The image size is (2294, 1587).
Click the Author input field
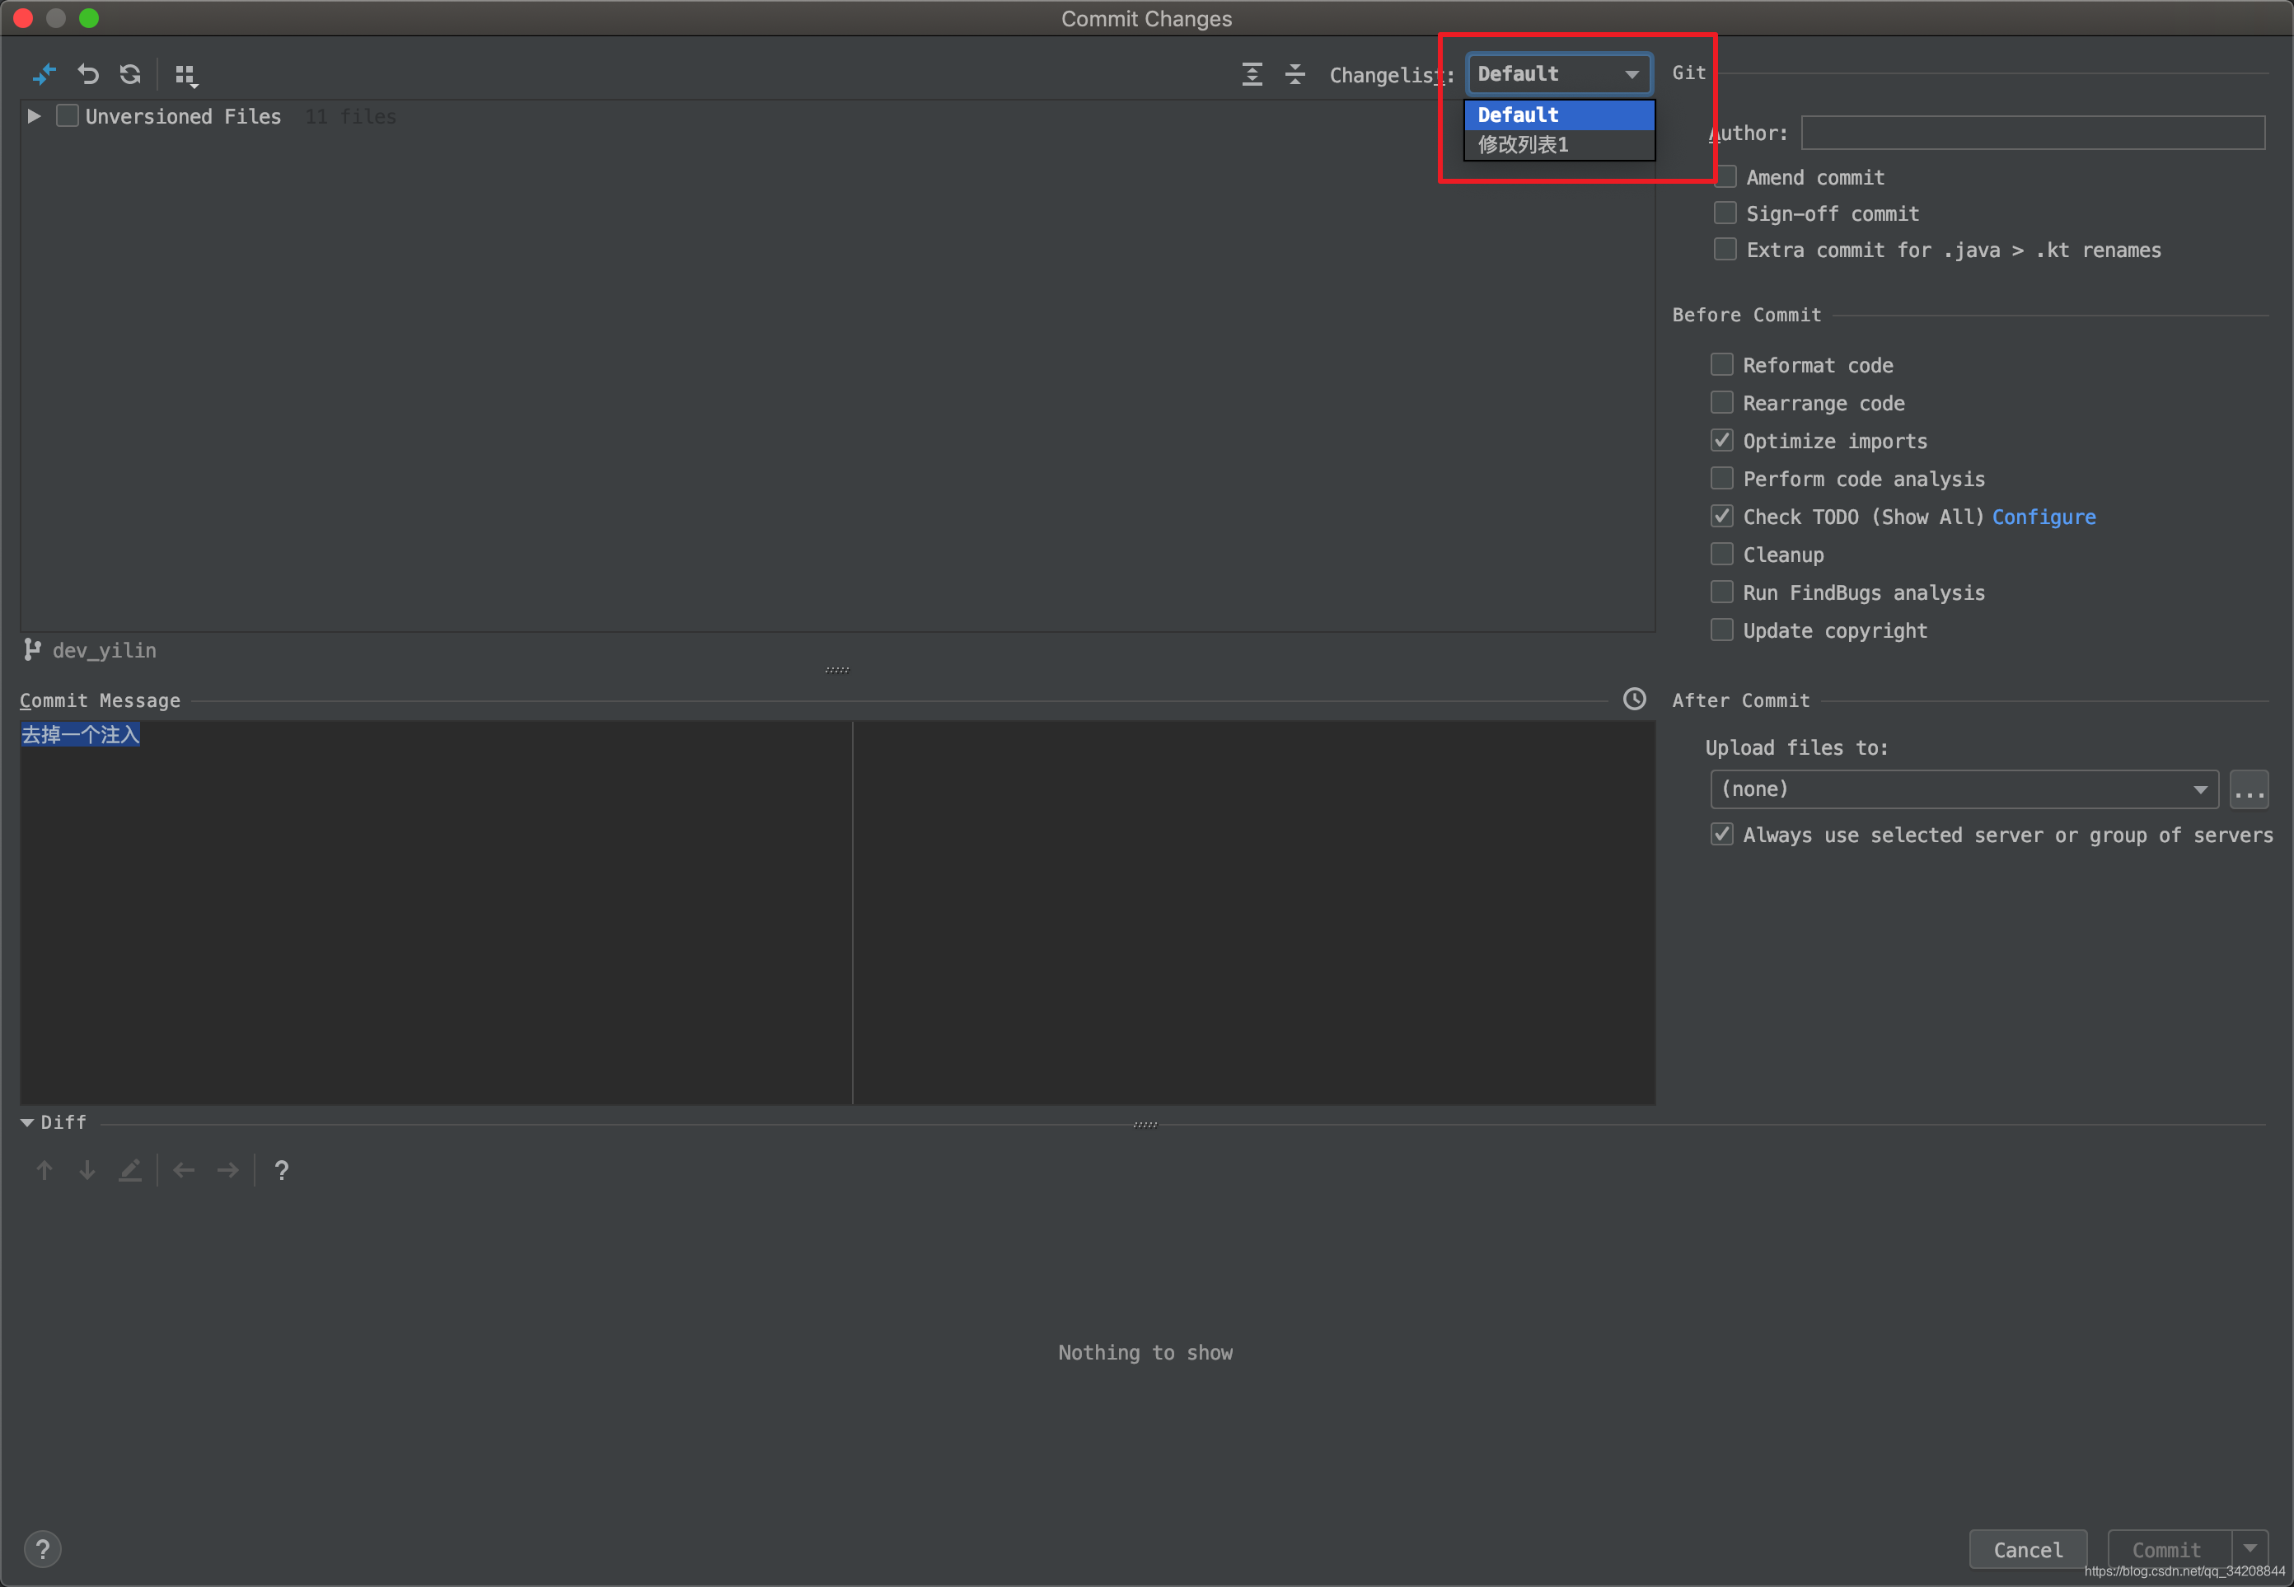coord(2030,132)
